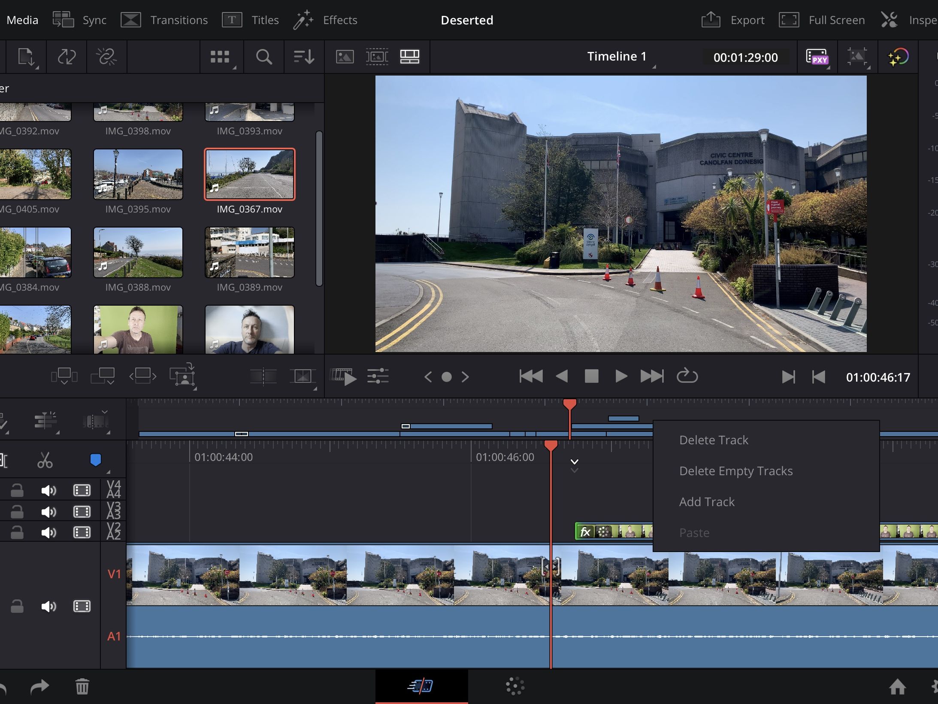Image resolution: width=938 pixels, height=704 pixels.
Task: Click the import media icon
Action: click(x=27, y=57)
